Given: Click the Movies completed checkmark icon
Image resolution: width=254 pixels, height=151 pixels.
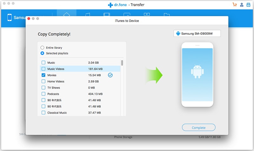Looking at the screenshot, I should [110, 75].
